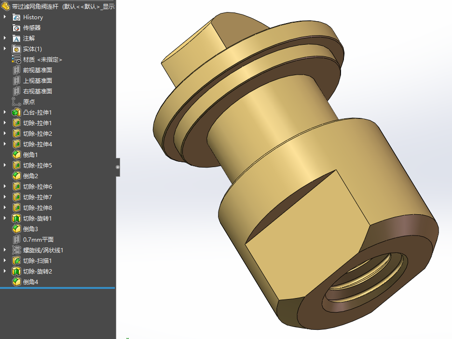Select the History label
This screenshot has height=339, width=452.
(33, 17)
